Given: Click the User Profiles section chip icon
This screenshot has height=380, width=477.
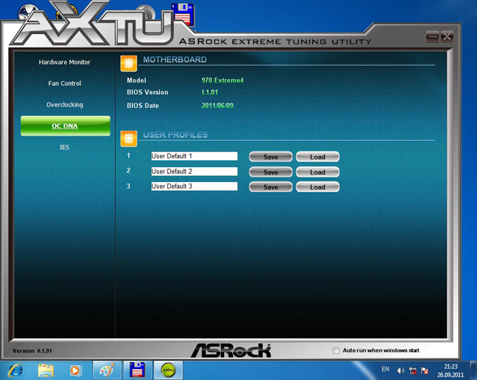Looking at the screenshot, I should click(129, 138).
